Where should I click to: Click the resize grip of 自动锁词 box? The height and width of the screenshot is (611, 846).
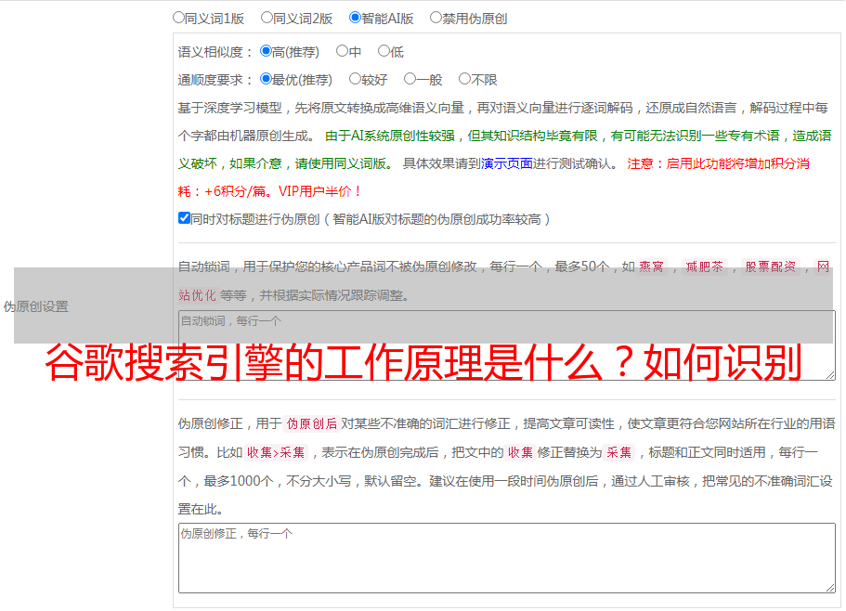tap(830, 375)
